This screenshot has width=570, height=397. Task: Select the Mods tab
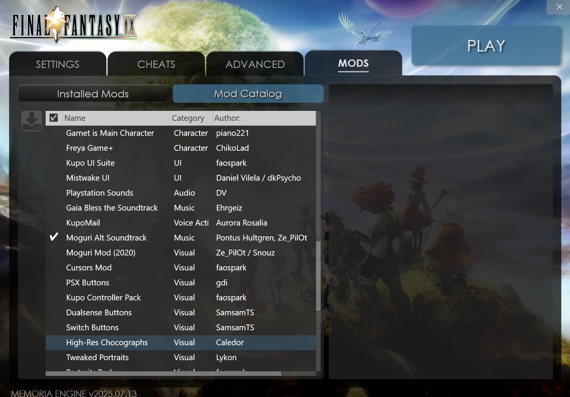tap(353, 63)
